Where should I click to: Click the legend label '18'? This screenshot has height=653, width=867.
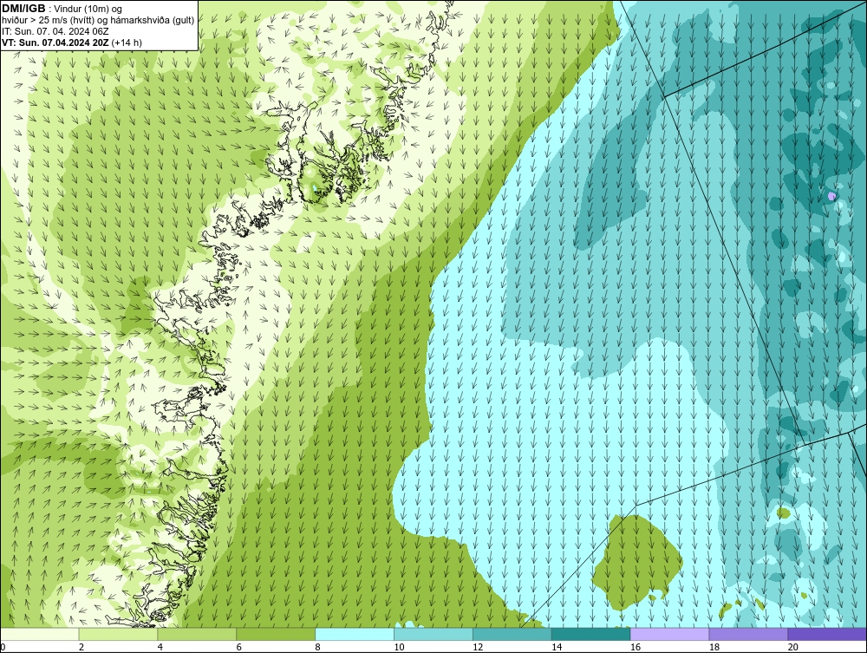[x=714, y=647]
